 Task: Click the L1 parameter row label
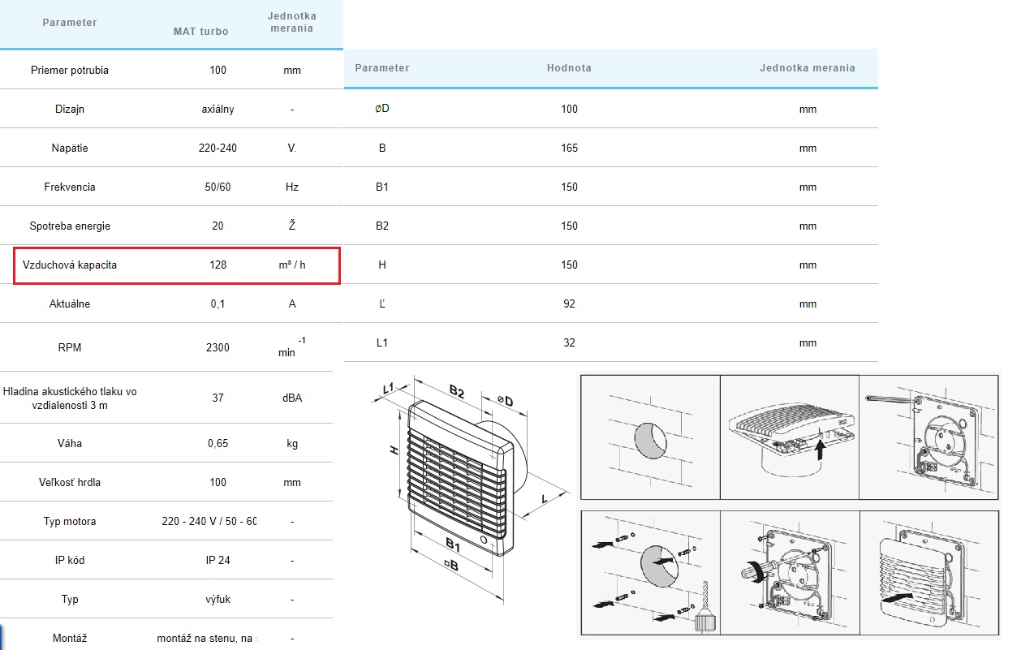[382, 343]
